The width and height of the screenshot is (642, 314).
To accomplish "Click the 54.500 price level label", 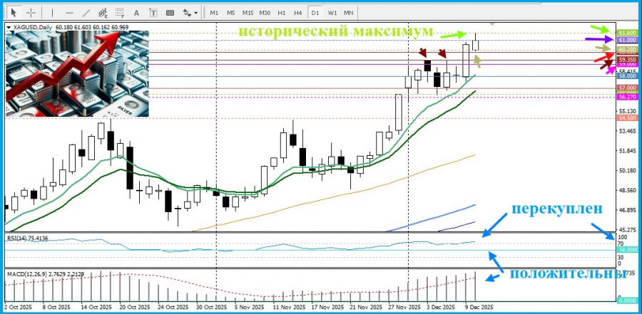I will [627, 117].
